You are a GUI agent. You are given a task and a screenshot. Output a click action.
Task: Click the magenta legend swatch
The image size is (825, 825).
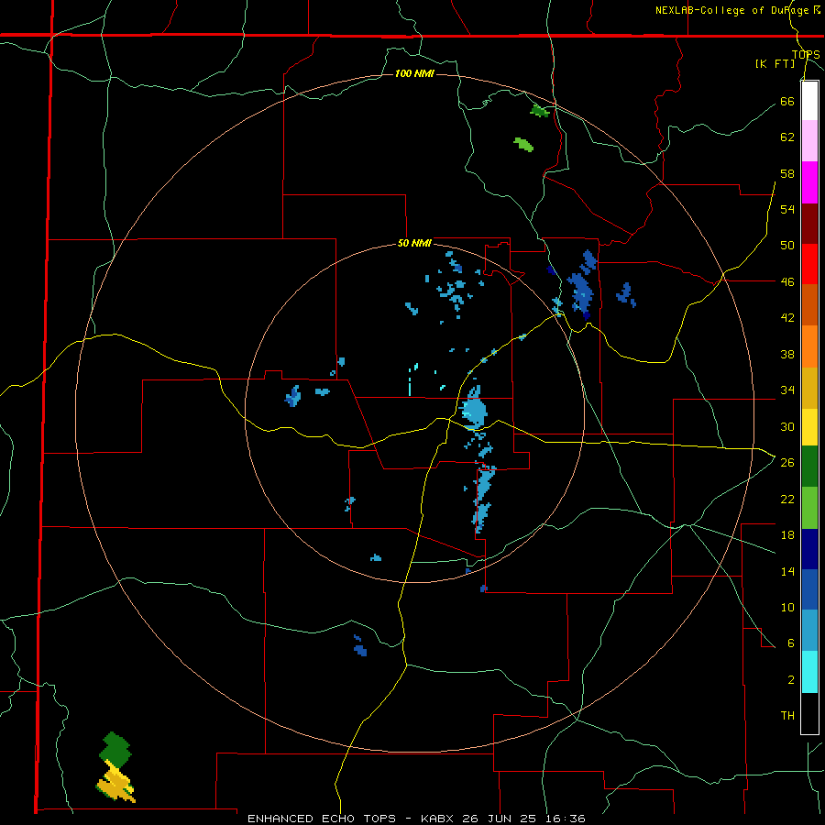(x=809, y=182)
